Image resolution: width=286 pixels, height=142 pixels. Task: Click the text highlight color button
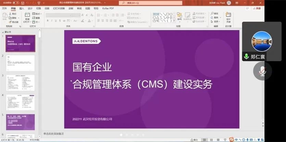83,21
